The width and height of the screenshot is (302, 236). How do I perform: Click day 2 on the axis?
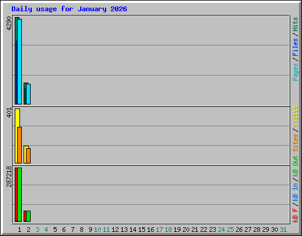pos(28,230)
